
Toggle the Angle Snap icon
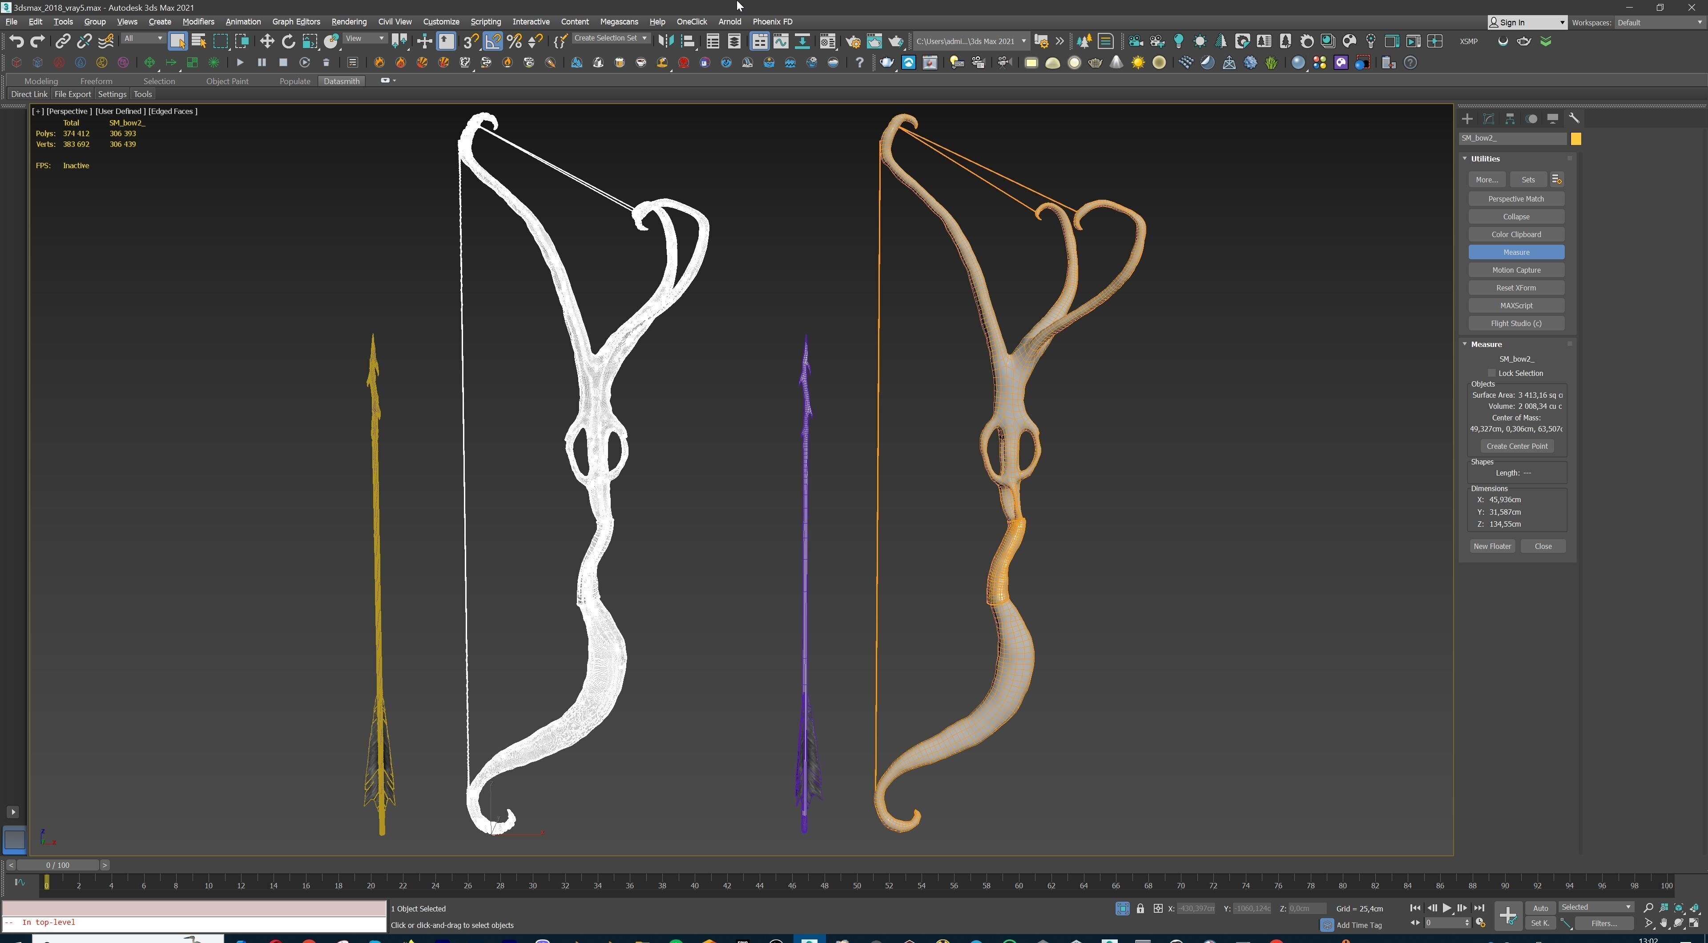pyautogui.click(x=493, y=41)
